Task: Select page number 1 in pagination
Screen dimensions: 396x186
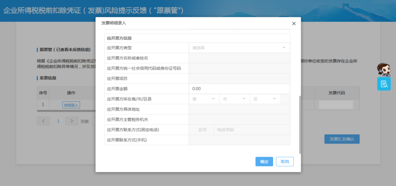Action: tap(58, 121)
